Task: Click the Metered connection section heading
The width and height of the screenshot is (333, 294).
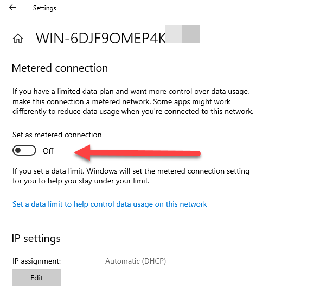Action: (x=60, y=68)
